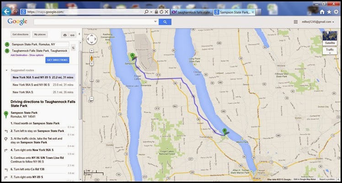Edit the Taughannock Falls destination field
342x183 pixels.
pos(40,51)
